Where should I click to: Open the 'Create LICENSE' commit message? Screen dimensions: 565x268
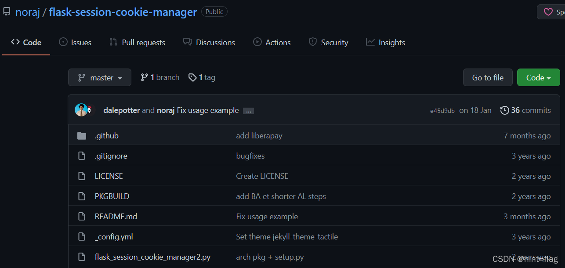pyautogui.click(x=262, y=176)
